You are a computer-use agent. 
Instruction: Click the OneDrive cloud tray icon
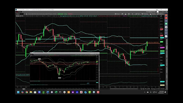(x=148, y=92)
